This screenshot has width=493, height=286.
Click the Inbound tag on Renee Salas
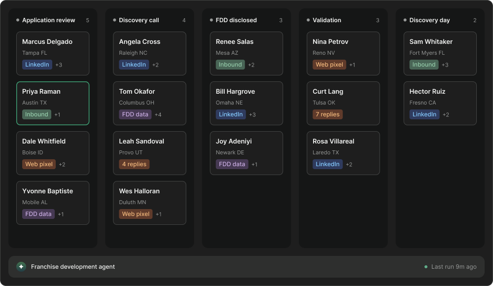click(x=230, y=65)
